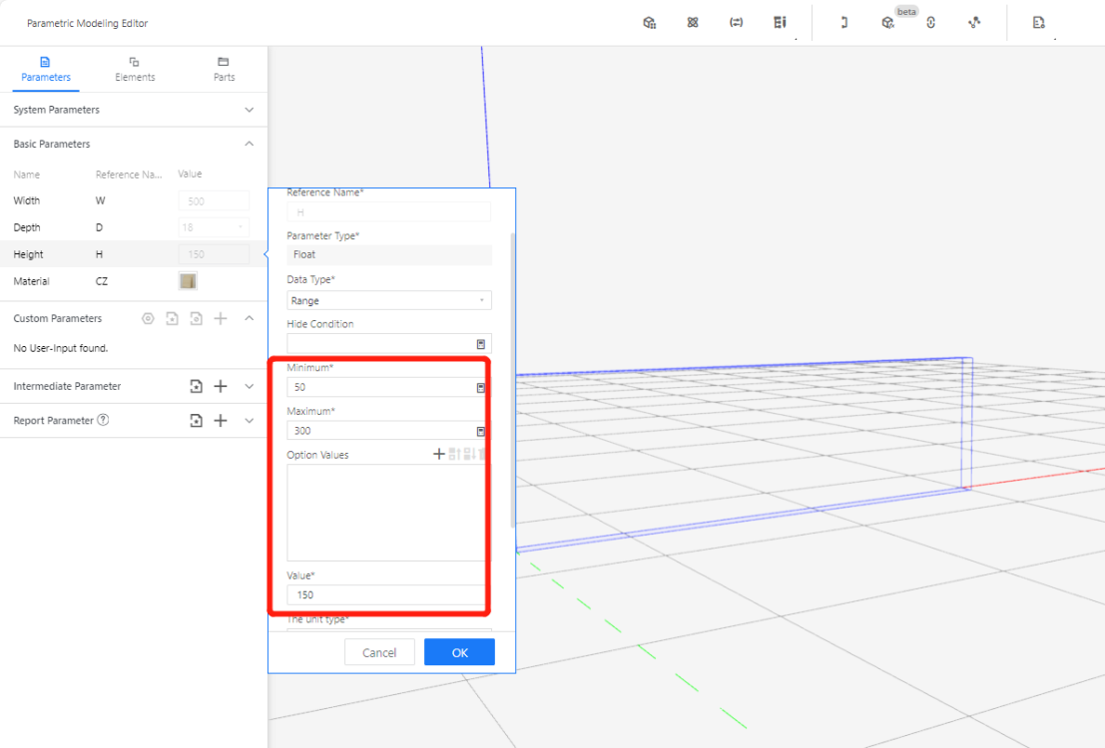Add a new option value with plus icon
The height and width of the screenshot is (748, 1105).
(x=438, y=454)
